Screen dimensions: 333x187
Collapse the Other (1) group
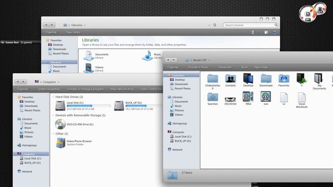pyautogui.click(x=53, y=134)
